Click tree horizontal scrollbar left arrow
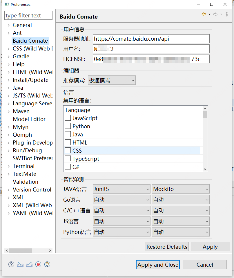Screen dimensions: 234x278 7,250
